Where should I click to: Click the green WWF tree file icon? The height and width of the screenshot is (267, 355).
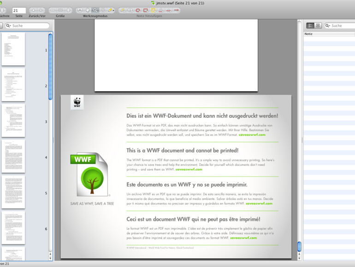click(89, 175)
